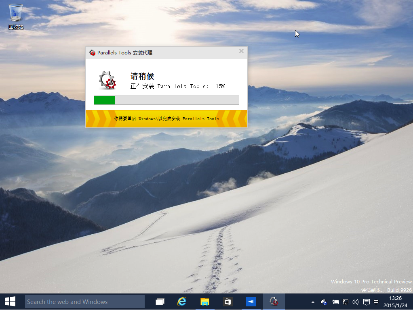
Task: Switch to Task View
Action: tap(159, 302)
